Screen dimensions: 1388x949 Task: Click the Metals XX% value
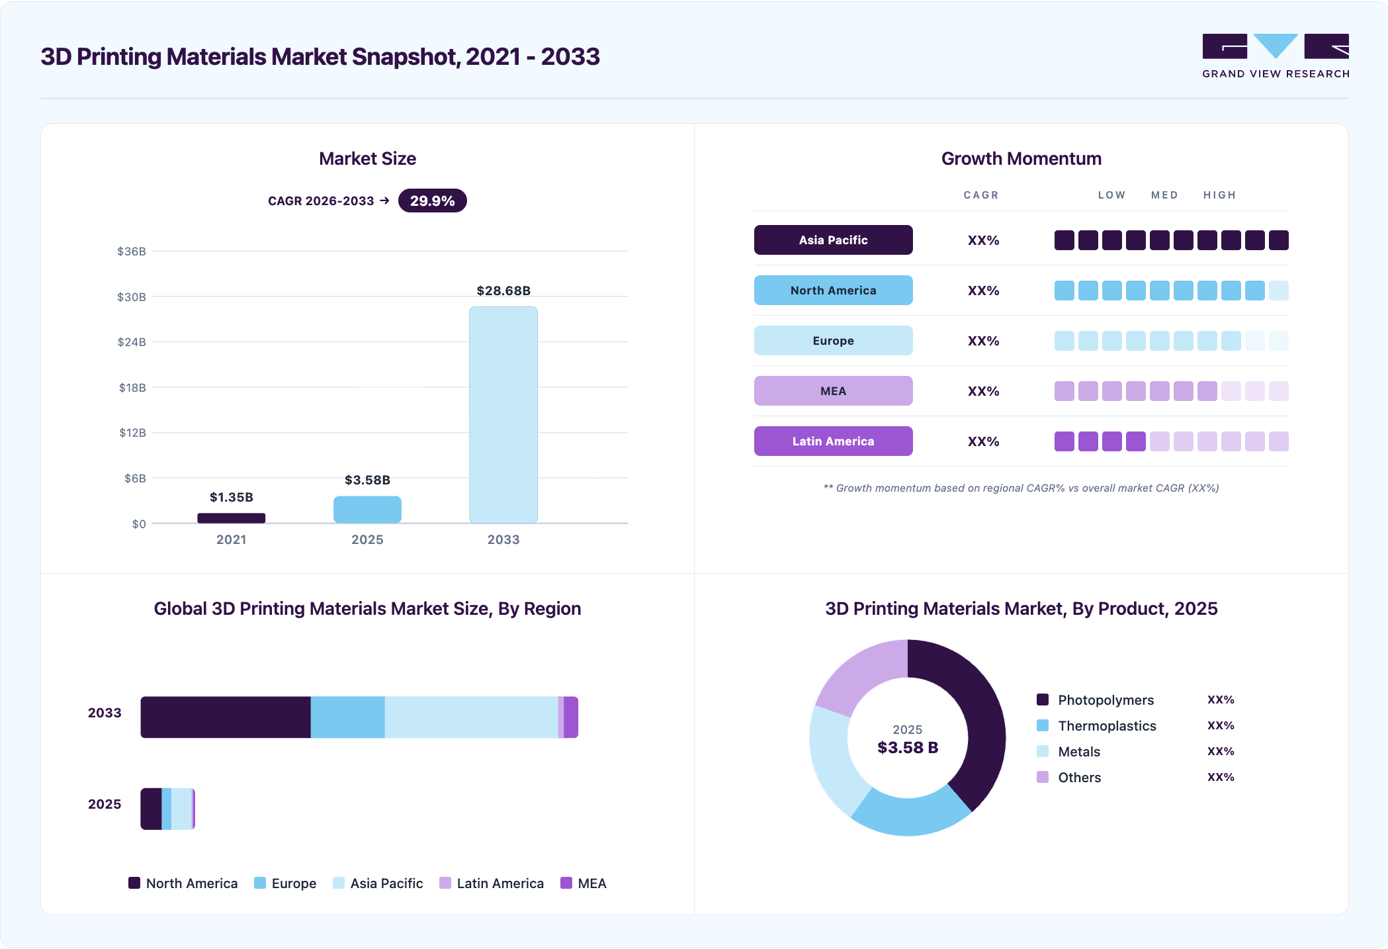(1221, 751)
